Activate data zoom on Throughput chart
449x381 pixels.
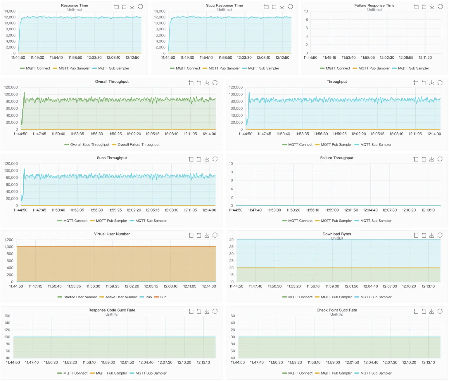415,83
